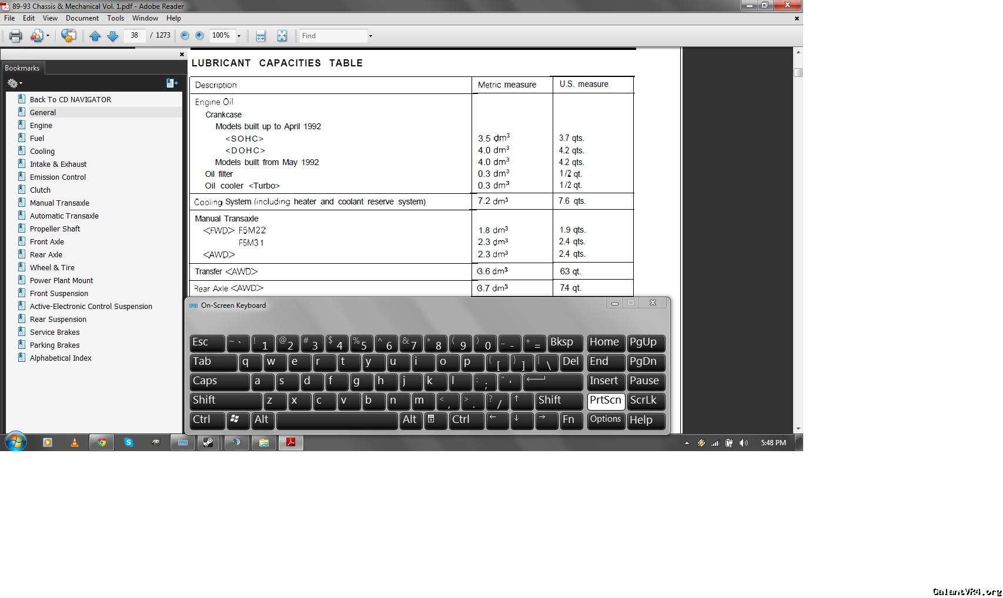Go to previous page with up arrow

click(95, 36)
